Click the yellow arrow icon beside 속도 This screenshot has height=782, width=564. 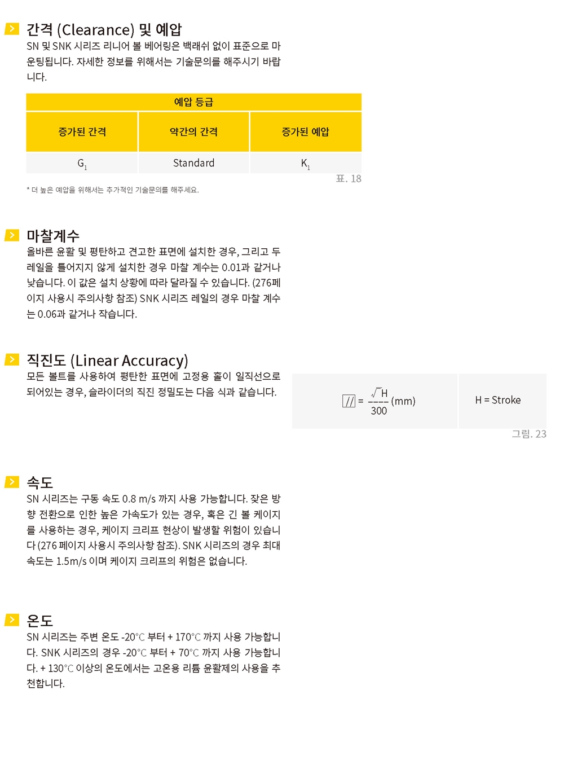tap(12, 482)
